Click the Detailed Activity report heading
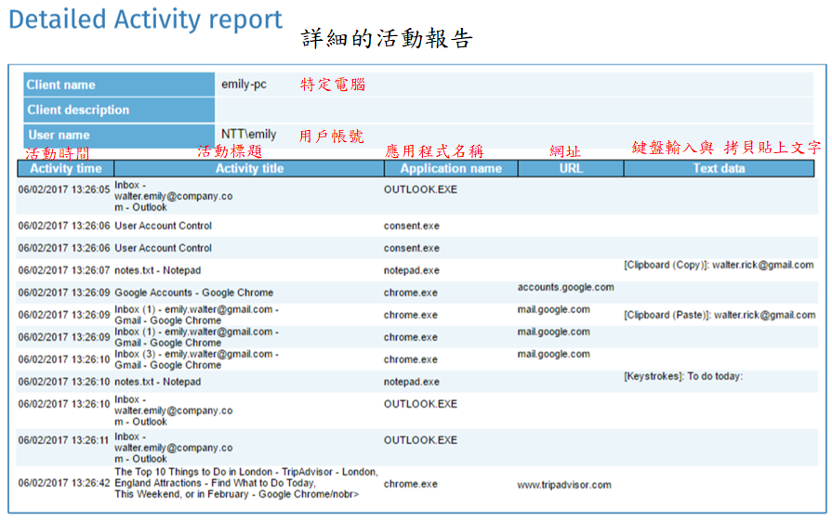832x520 pixels. pyautogui.click(x=145, y=20)
